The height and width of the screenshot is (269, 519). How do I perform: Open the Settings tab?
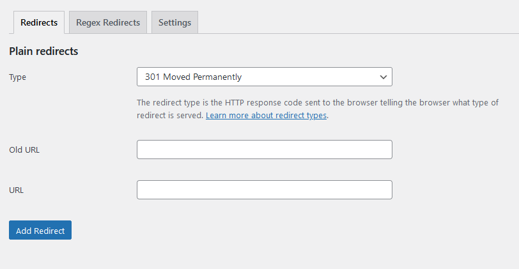tap(174, 22)
